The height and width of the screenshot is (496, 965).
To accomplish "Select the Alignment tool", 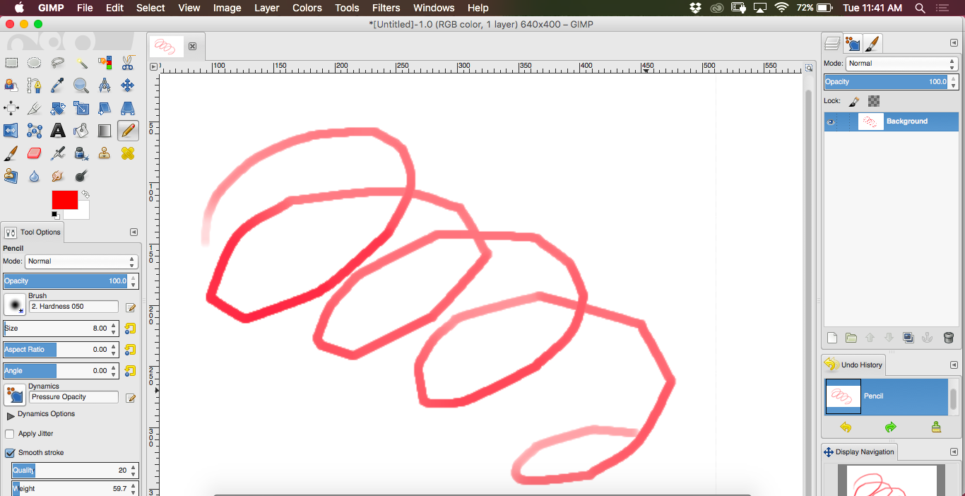I will [x=11, y=108].
